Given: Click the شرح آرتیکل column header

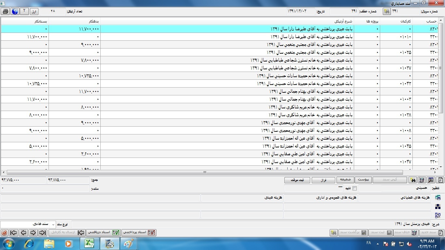Looking at the screenshot, I should [x=227, y=21].
